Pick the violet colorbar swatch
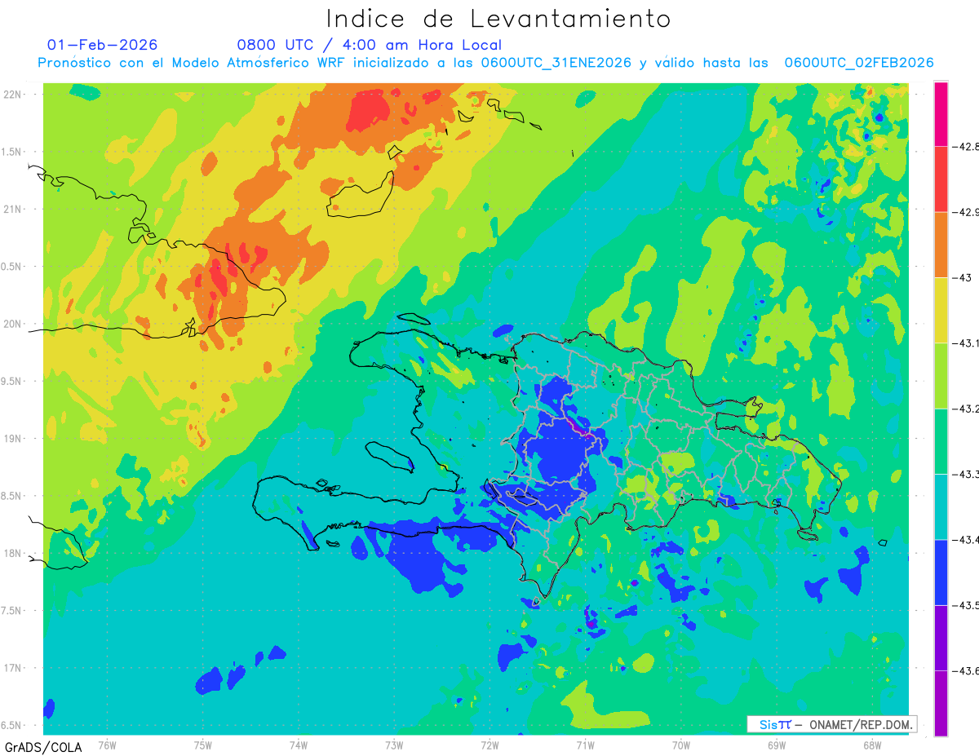The image size is (979, 756). pos(941,638)
